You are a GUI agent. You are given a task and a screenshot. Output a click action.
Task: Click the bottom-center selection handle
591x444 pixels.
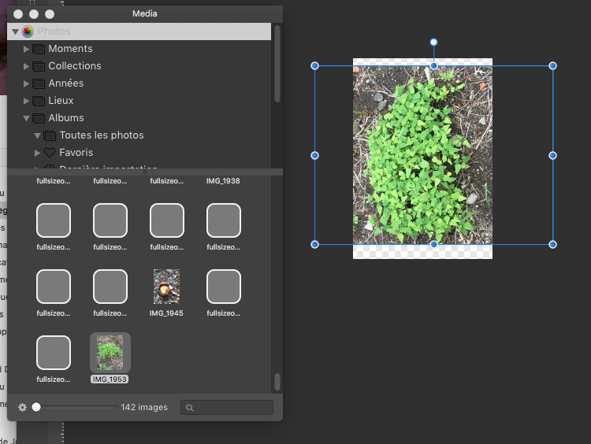tap(434, 244)
